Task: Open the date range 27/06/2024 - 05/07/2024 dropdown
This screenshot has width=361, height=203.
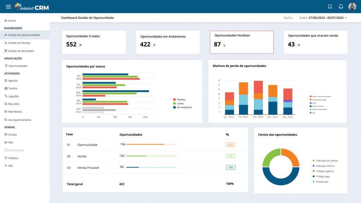Action: click(328, 18)
